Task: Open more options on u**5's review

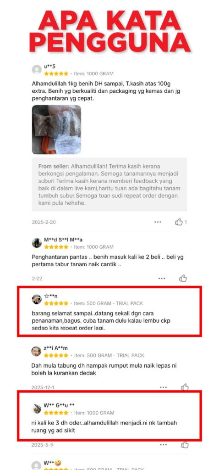Action: (158, 222)
